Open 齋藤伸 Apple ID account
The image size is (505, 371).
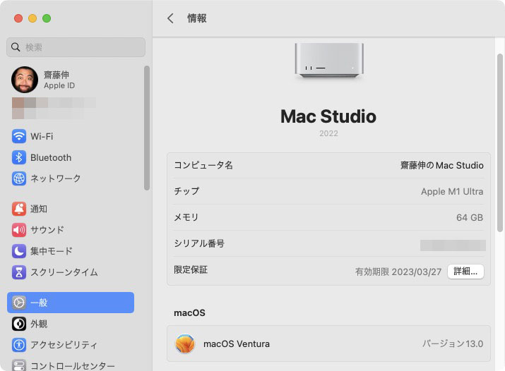point(59,80)
